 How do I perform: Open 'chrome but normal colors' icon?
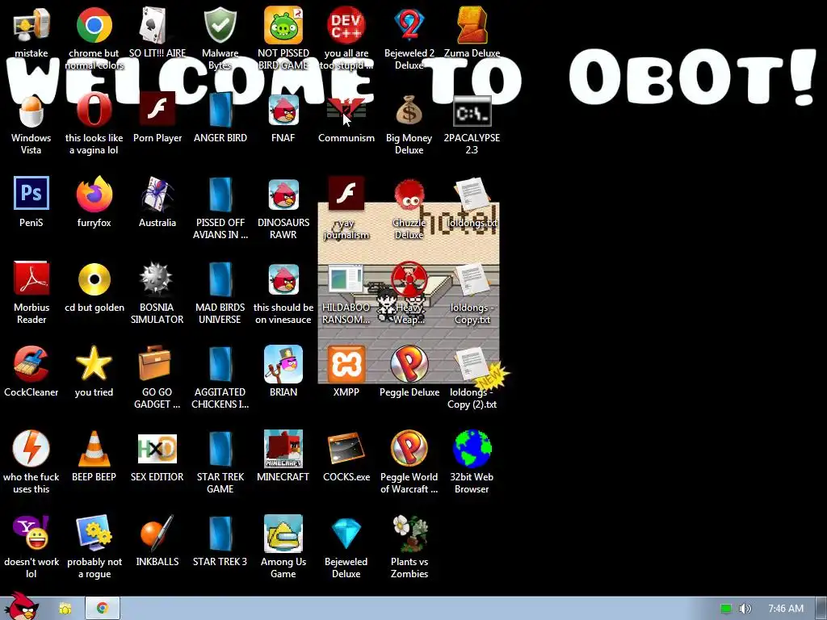pos(94,25)
